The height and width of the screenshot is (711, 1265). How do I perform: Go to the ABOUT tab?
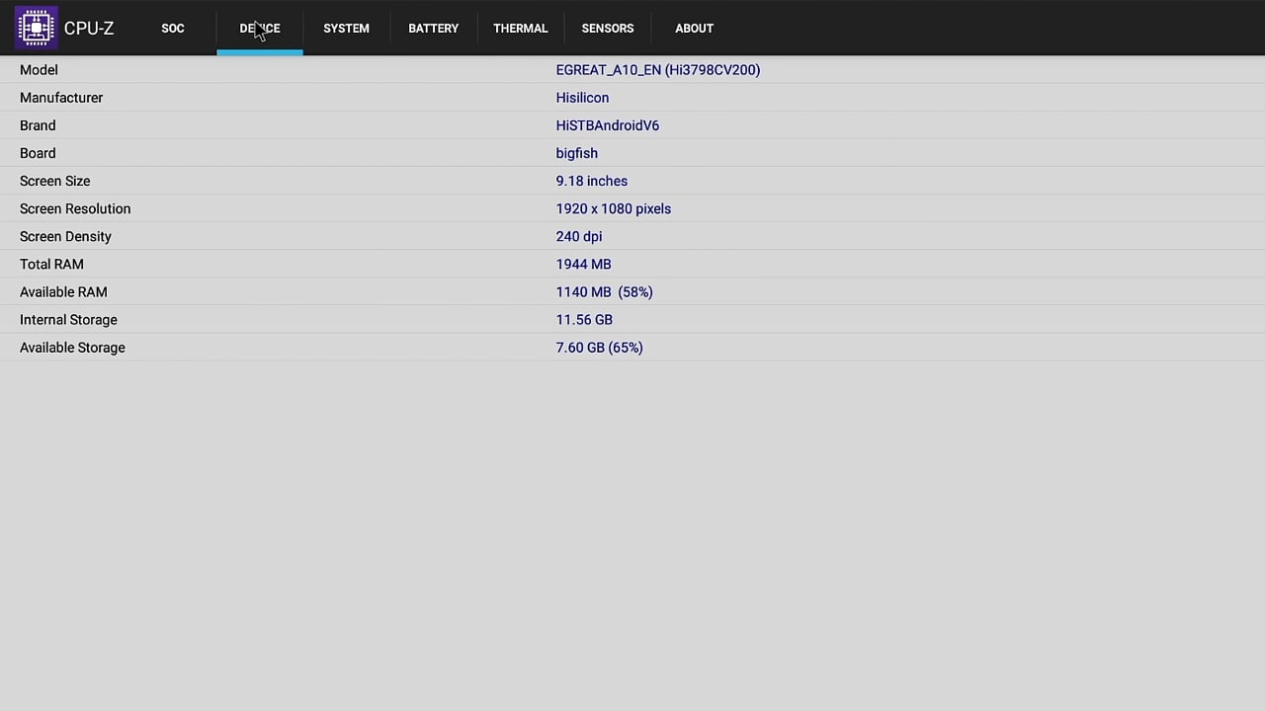click(694, 28)
